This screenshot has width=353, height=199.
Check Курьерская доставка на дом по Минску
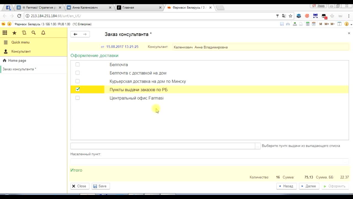pos(77,81)
